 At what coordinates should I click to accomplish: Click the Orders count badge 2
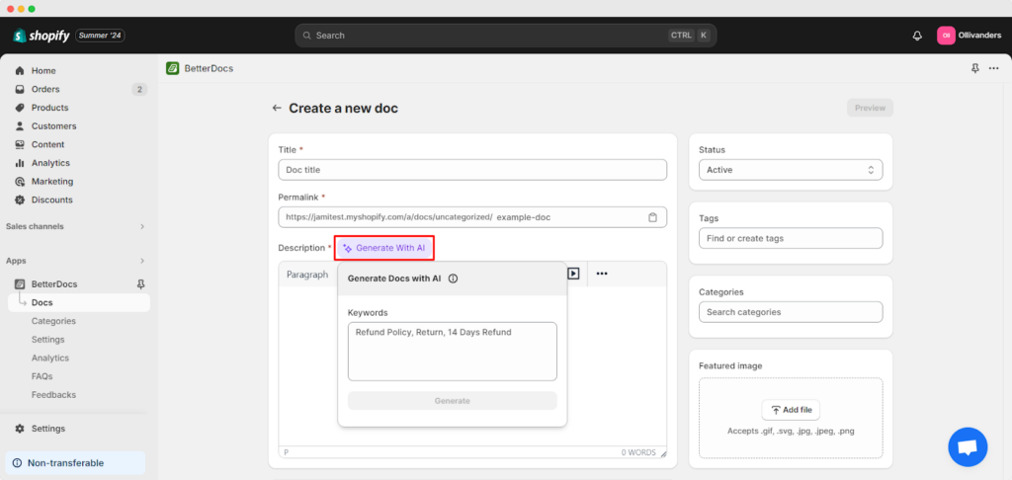139,89
